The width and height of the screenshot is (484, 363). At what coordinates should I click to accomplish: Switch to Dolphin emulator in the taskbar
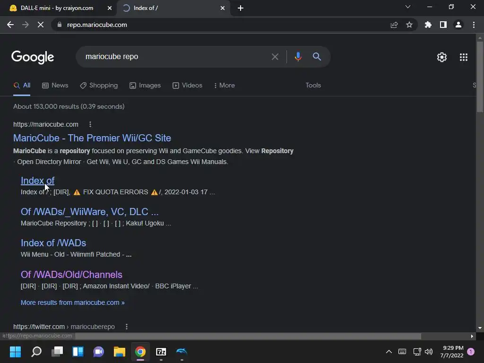(x=182, y=351)
